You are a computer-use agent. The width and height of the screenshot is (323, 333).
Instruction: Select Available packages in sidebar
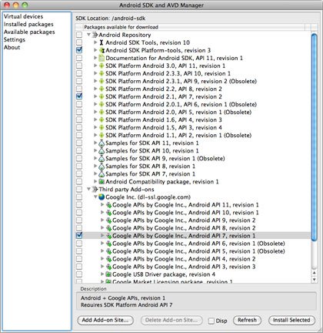[29, 32]
